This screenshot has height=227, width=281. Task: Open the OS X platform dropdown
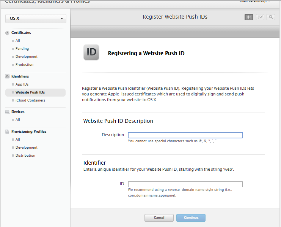click(36, 19)
